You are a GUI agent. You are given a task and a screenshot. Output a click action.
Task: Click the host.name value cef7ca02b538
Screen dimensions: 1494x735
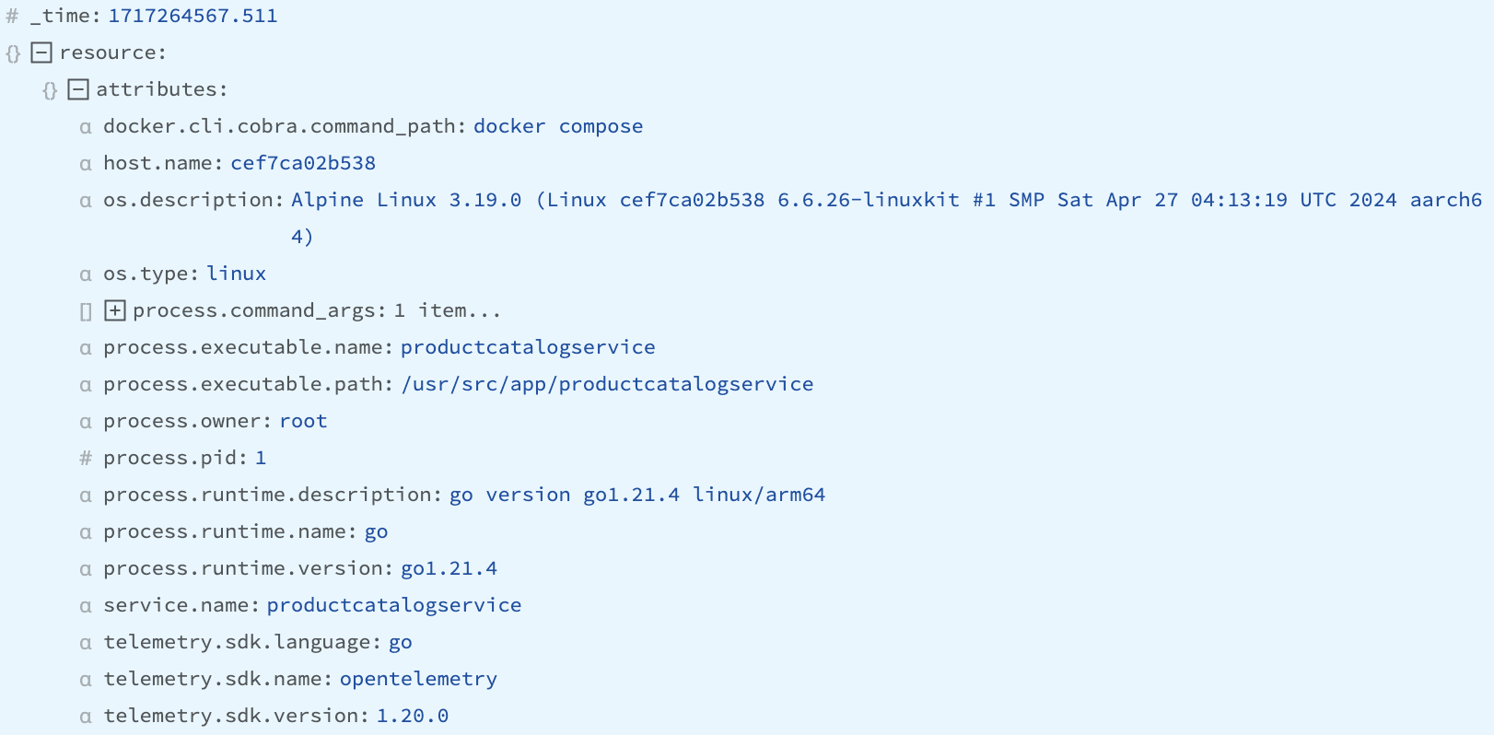[x=303, y=163]
